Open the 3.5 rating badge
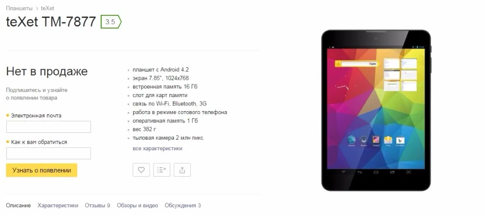 (111, 22)
